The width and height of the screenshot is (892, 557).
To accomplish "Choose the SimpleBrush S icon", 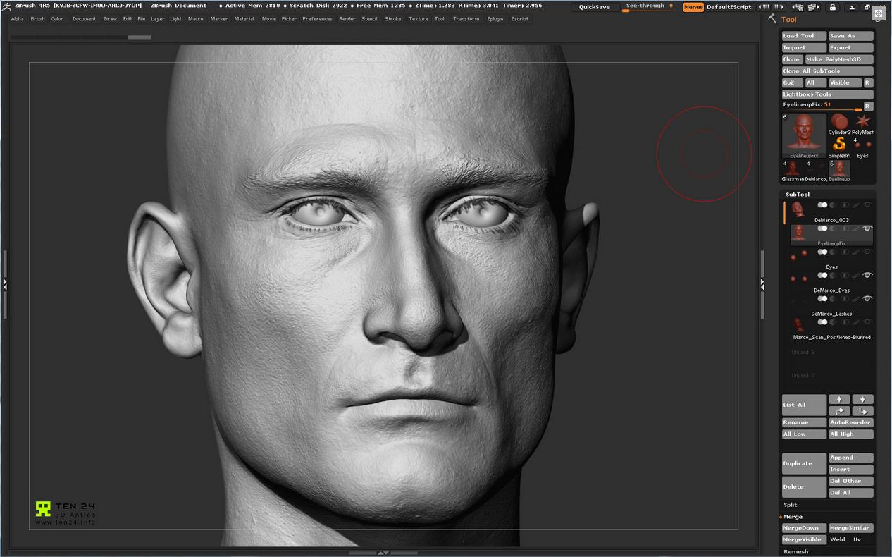I will 839,144.
